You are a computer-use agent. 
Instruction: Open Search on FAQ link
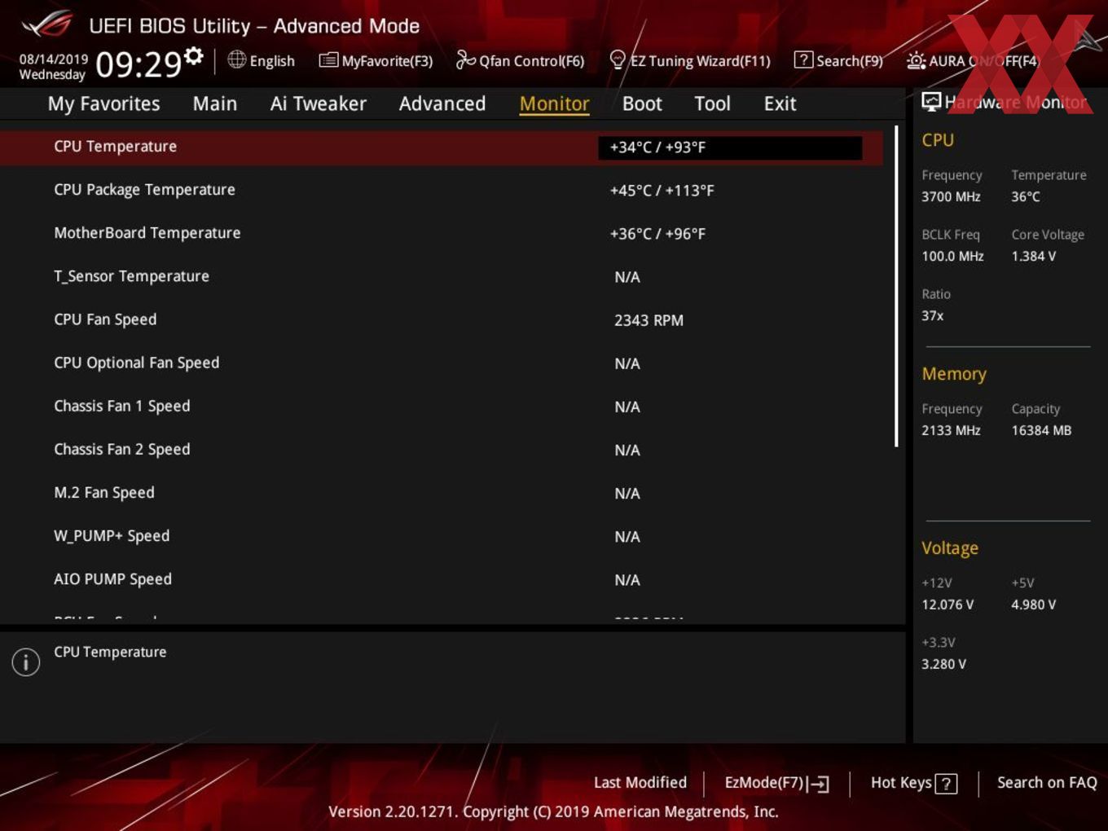pyautogui.click(x=1047, y=783)
